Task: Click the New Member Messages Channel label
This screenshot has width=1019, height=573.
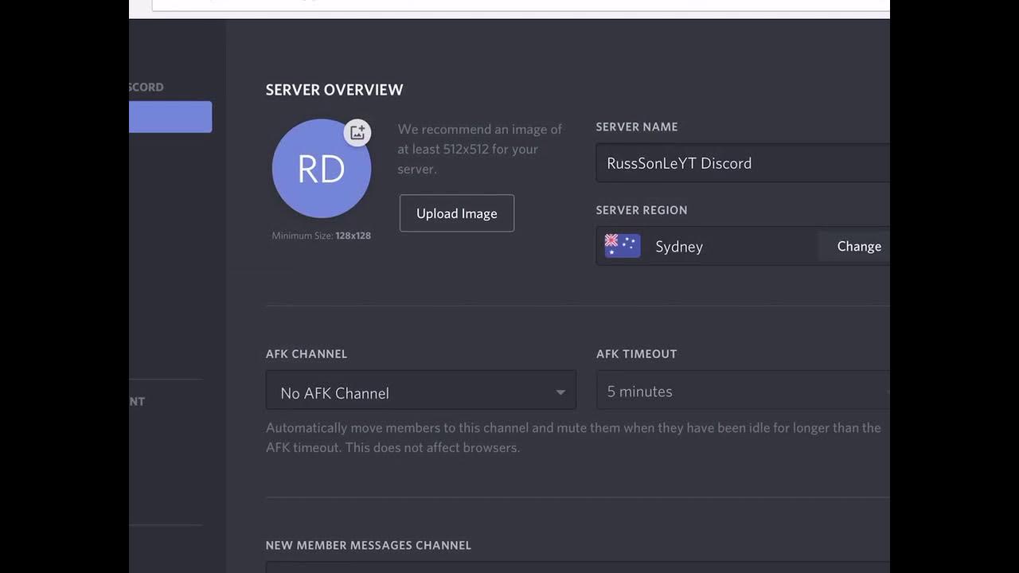Action: [x=369, y=545]
